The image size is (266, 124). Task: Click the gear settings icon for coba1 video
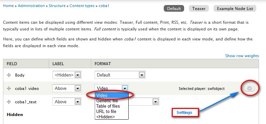coord(250,88)
